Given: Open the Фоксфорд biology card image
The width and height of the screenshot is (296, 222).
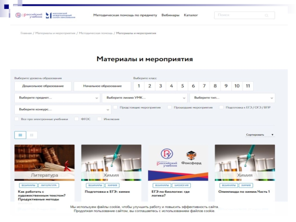Looking at the screenshot, I should [x=178, y=163].
